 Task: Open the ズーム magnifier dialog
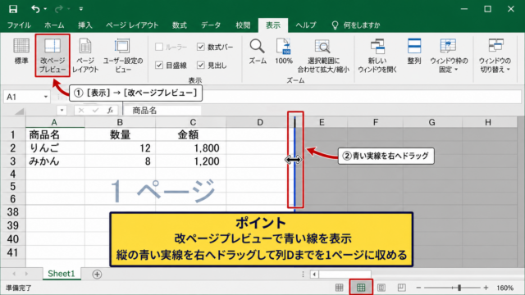(x=258, y=51)
